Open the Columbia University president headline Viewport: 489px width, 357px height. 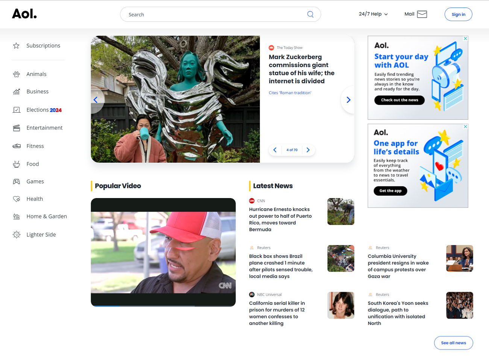(398, 266)
